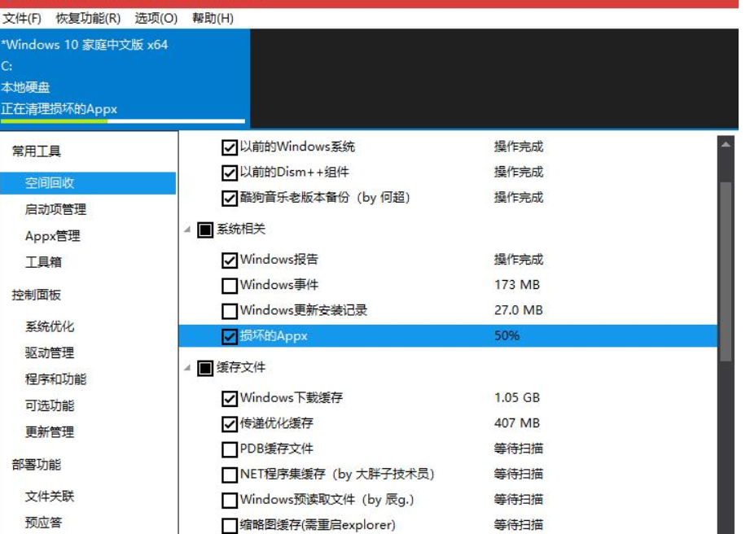Click the scroll-up arrow of the list scrollbar
Image resolution: width=750 pixels, height=534 pixels.
click(725, 144)
